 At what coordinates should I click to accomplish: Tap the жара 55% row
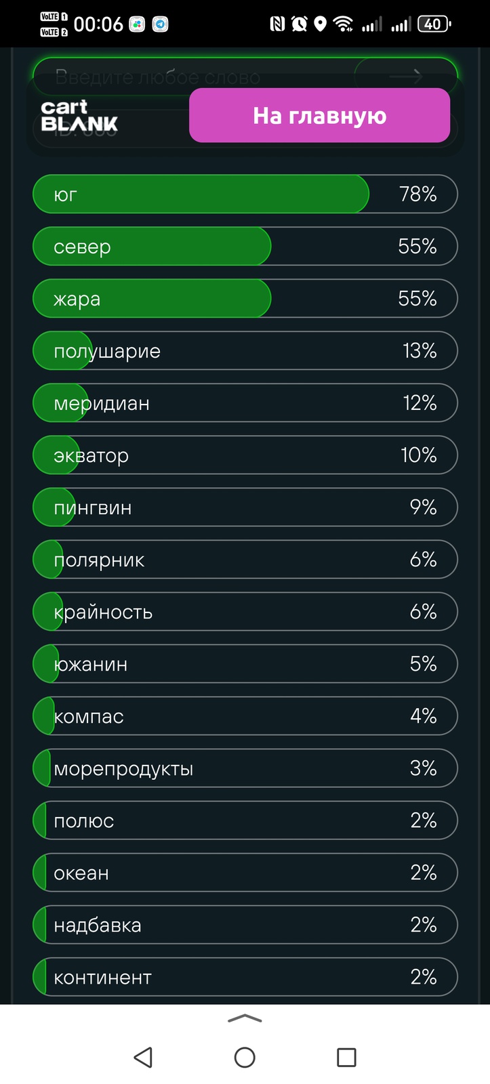pyautogui.click(x=245, y=298)
